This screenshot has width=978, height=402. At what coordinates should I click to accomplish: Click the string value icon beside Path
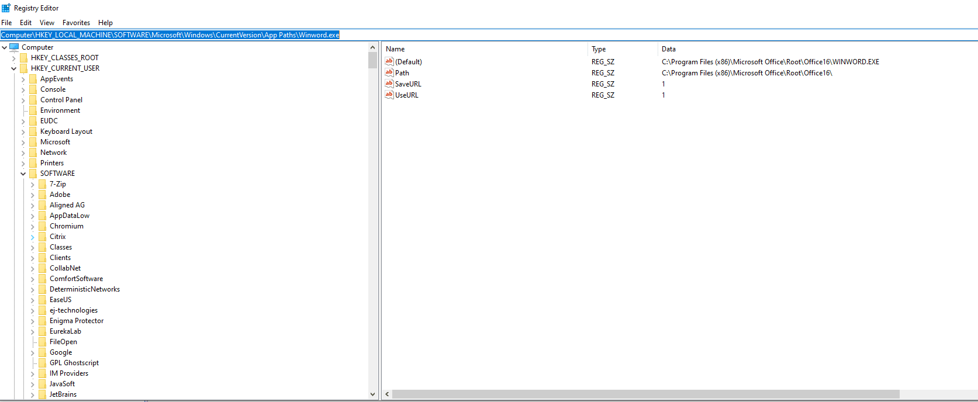389,72
